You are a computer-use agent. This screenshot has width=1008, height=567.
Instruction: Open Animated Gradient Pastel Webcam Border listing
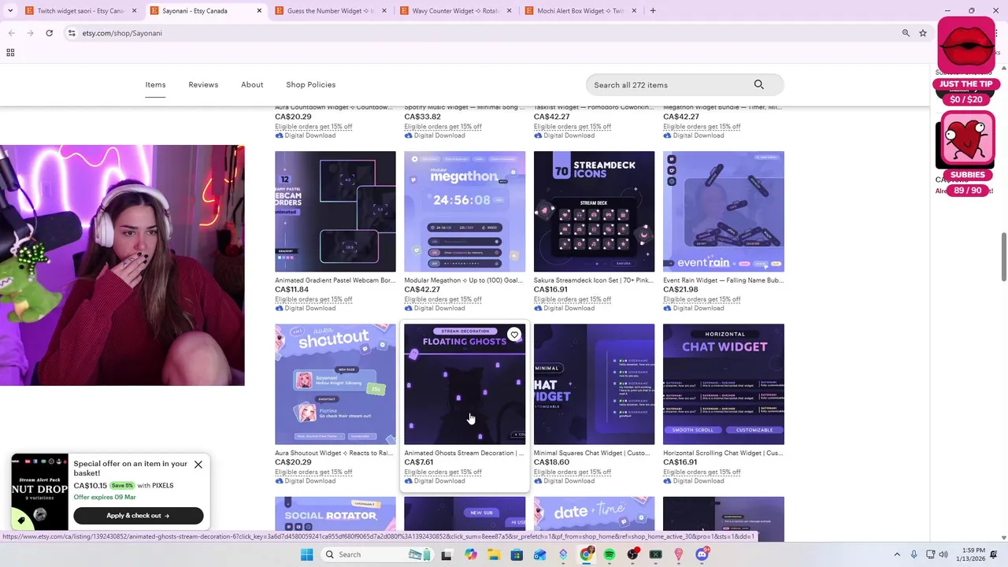pos(335,212)
